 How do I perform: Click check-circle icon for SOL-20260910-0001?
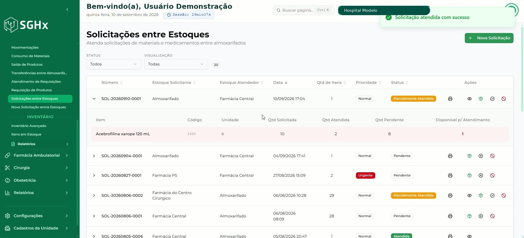[x=492, y=99]
